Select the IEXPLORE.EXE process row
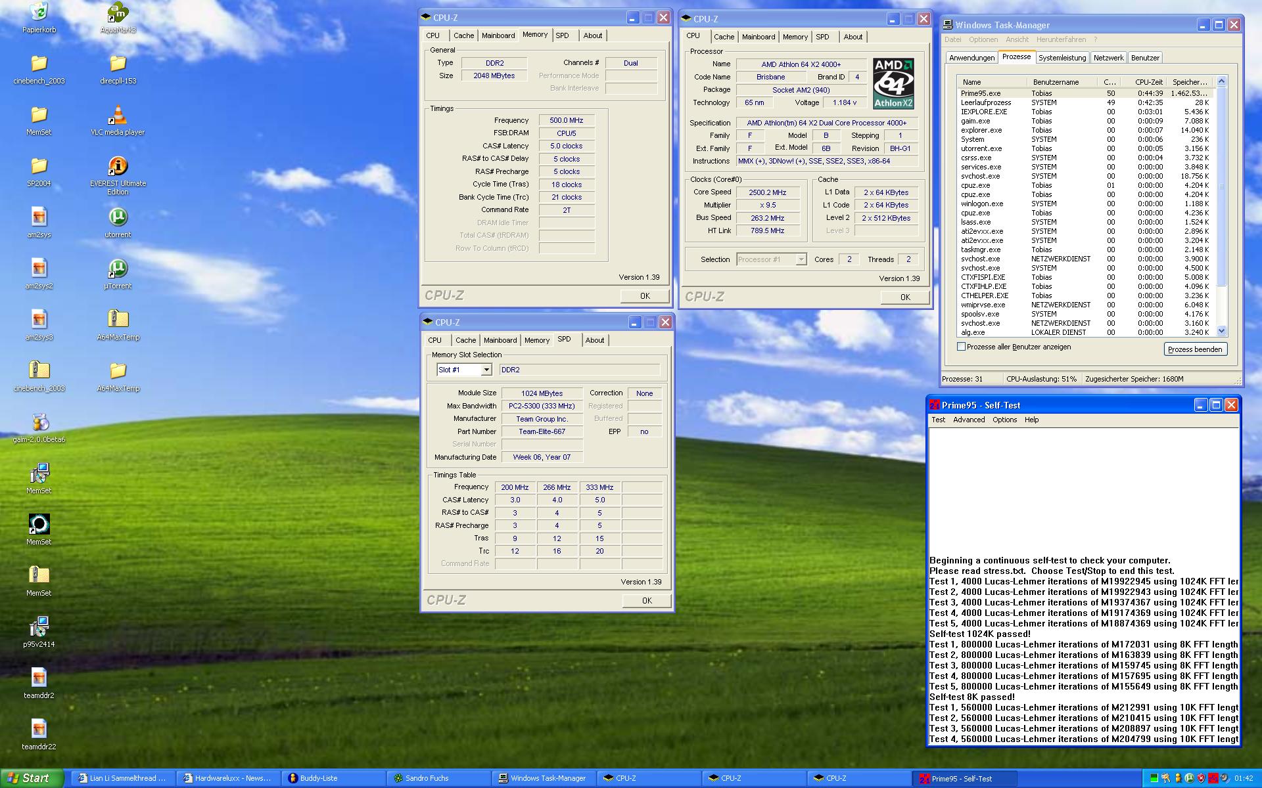Screen dimensions: 1262x788 1087,112
